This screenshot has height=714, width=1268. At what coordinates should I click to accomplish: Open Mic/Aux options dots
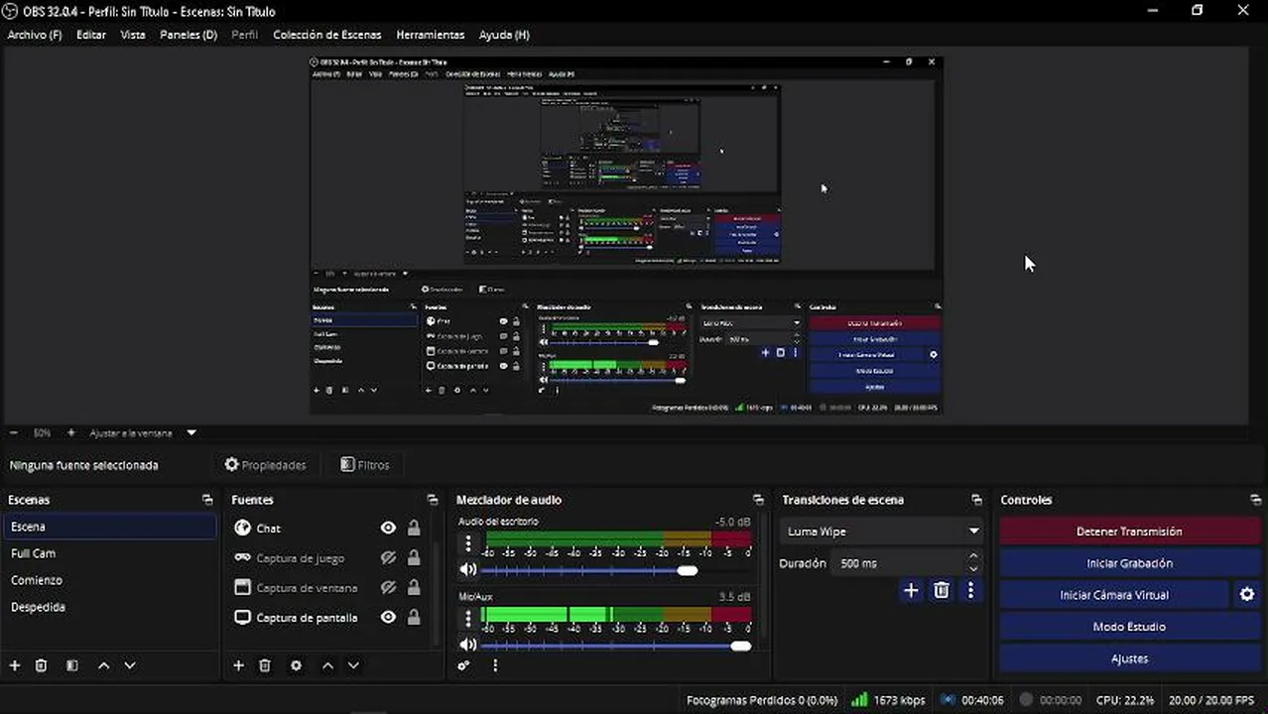coord(468,618)
